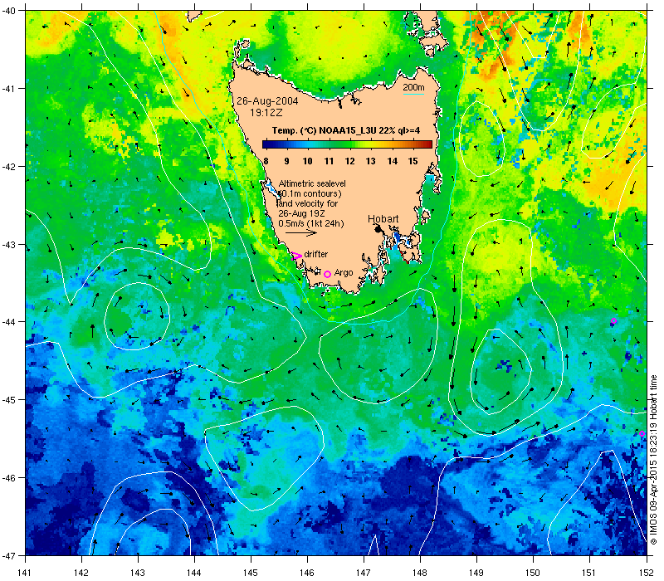Screen dimensions: 664x581
Task: Click the 'Hobart' label
Action: [383, 219]
